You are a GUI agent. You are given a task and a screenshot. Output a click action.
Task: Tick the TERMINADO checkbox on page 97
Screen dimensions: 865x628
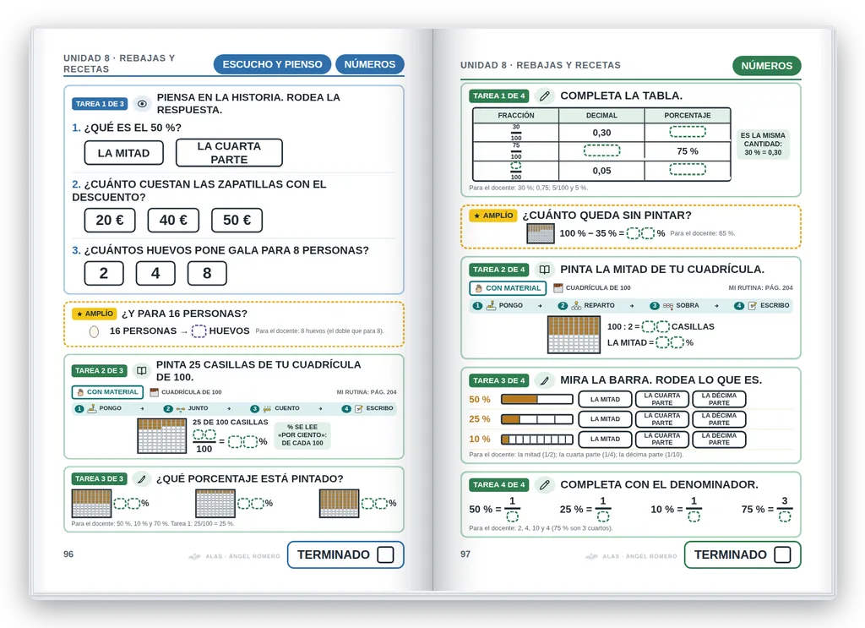(x=782, y=554)
